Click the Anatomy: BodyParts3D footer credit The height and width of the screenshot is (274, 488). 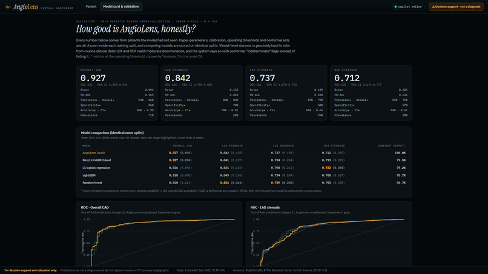280,270
